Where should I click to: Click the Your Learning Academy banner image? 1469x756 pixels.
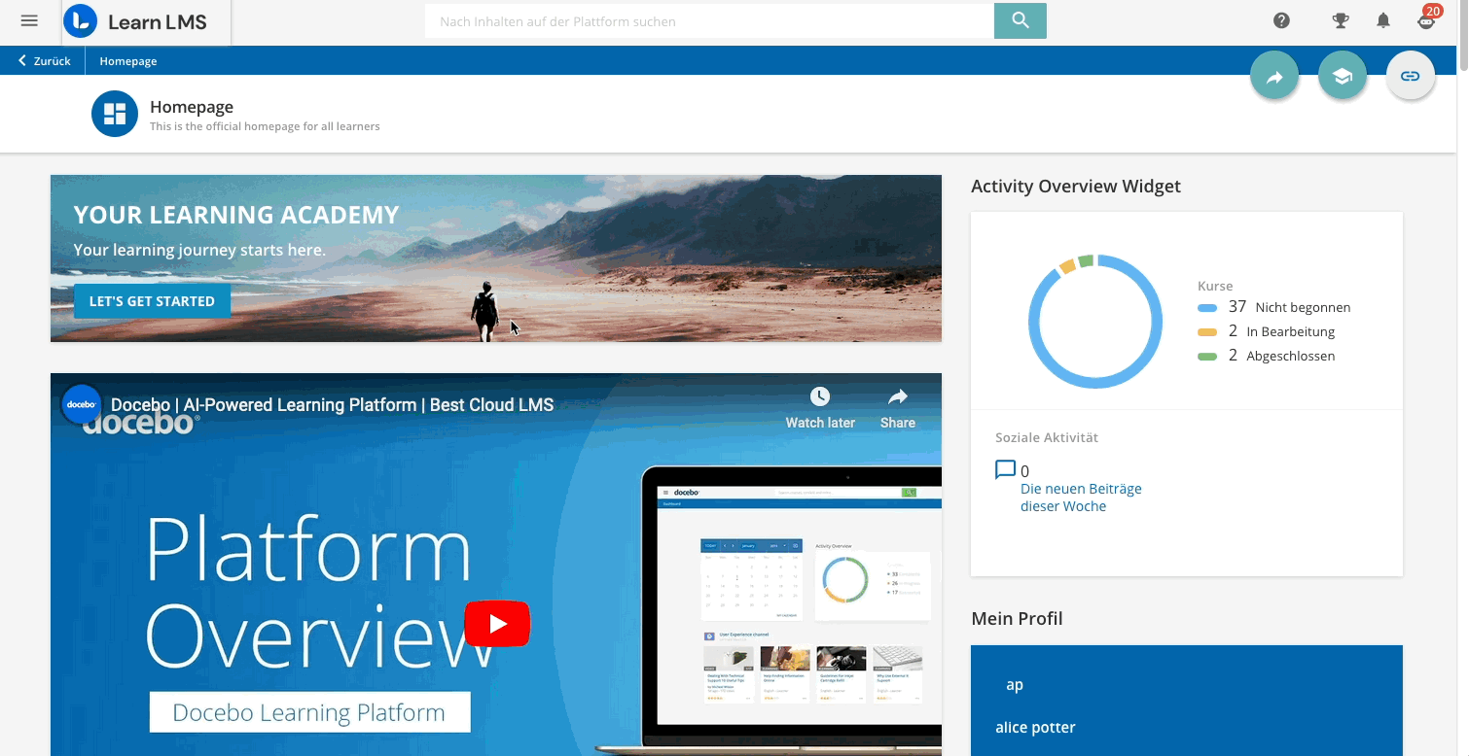496,258
